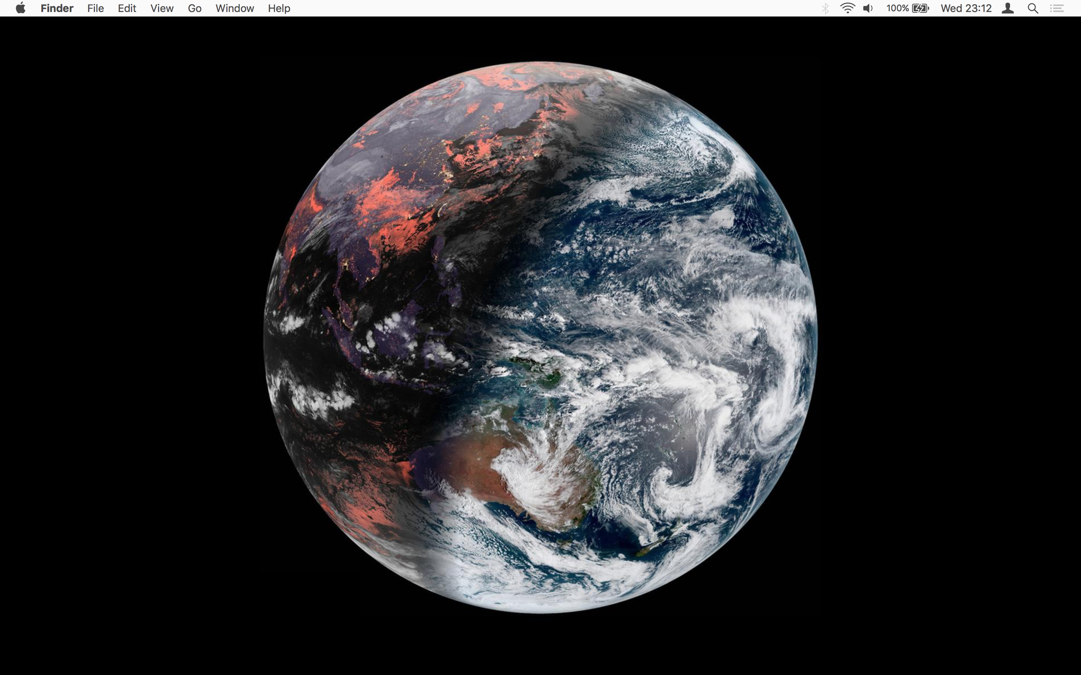Viewport: 1081px width, 675px height.
Task: Click the 100% battery percentage text
Action: (x=897, y=8)
